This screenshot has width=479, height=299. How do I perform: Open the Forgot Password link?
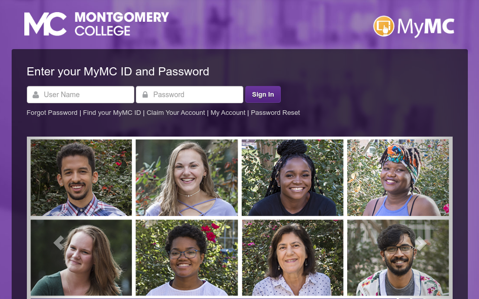point(52,113)
